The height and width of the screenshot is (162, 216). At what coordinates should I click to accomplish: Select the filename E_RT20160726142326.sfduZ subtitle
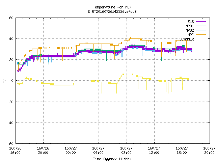click(x=112, y=11)
